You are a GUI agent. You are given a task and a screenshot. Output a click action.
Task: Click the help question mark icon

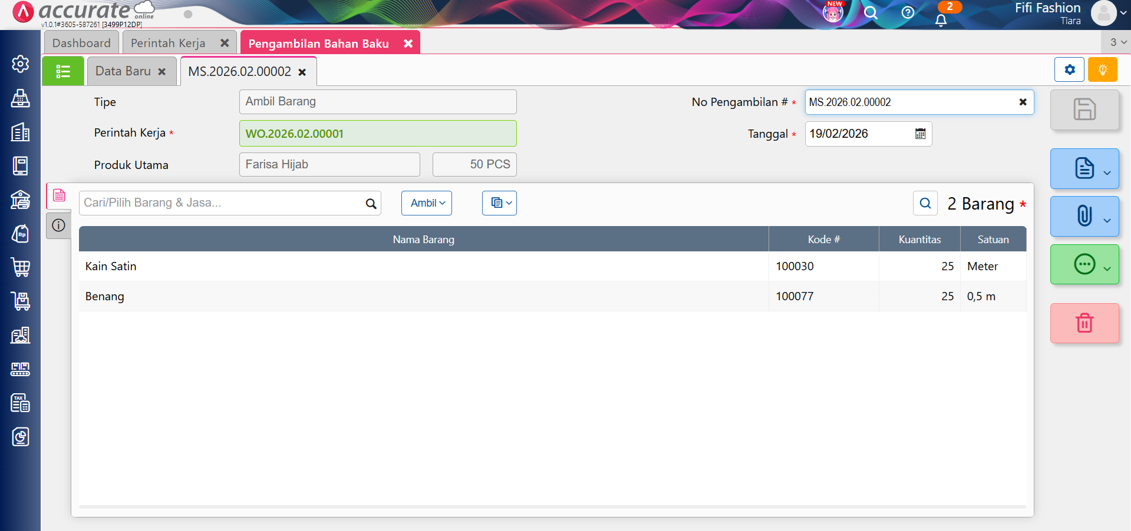coord(908,12)
